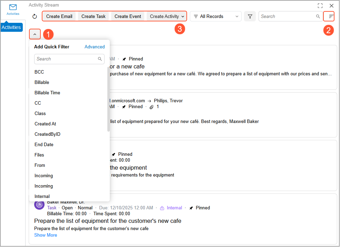Toggle full screen with the expand icon
Image resolution: width=340 pixels, height=247 pixels.
320,6
